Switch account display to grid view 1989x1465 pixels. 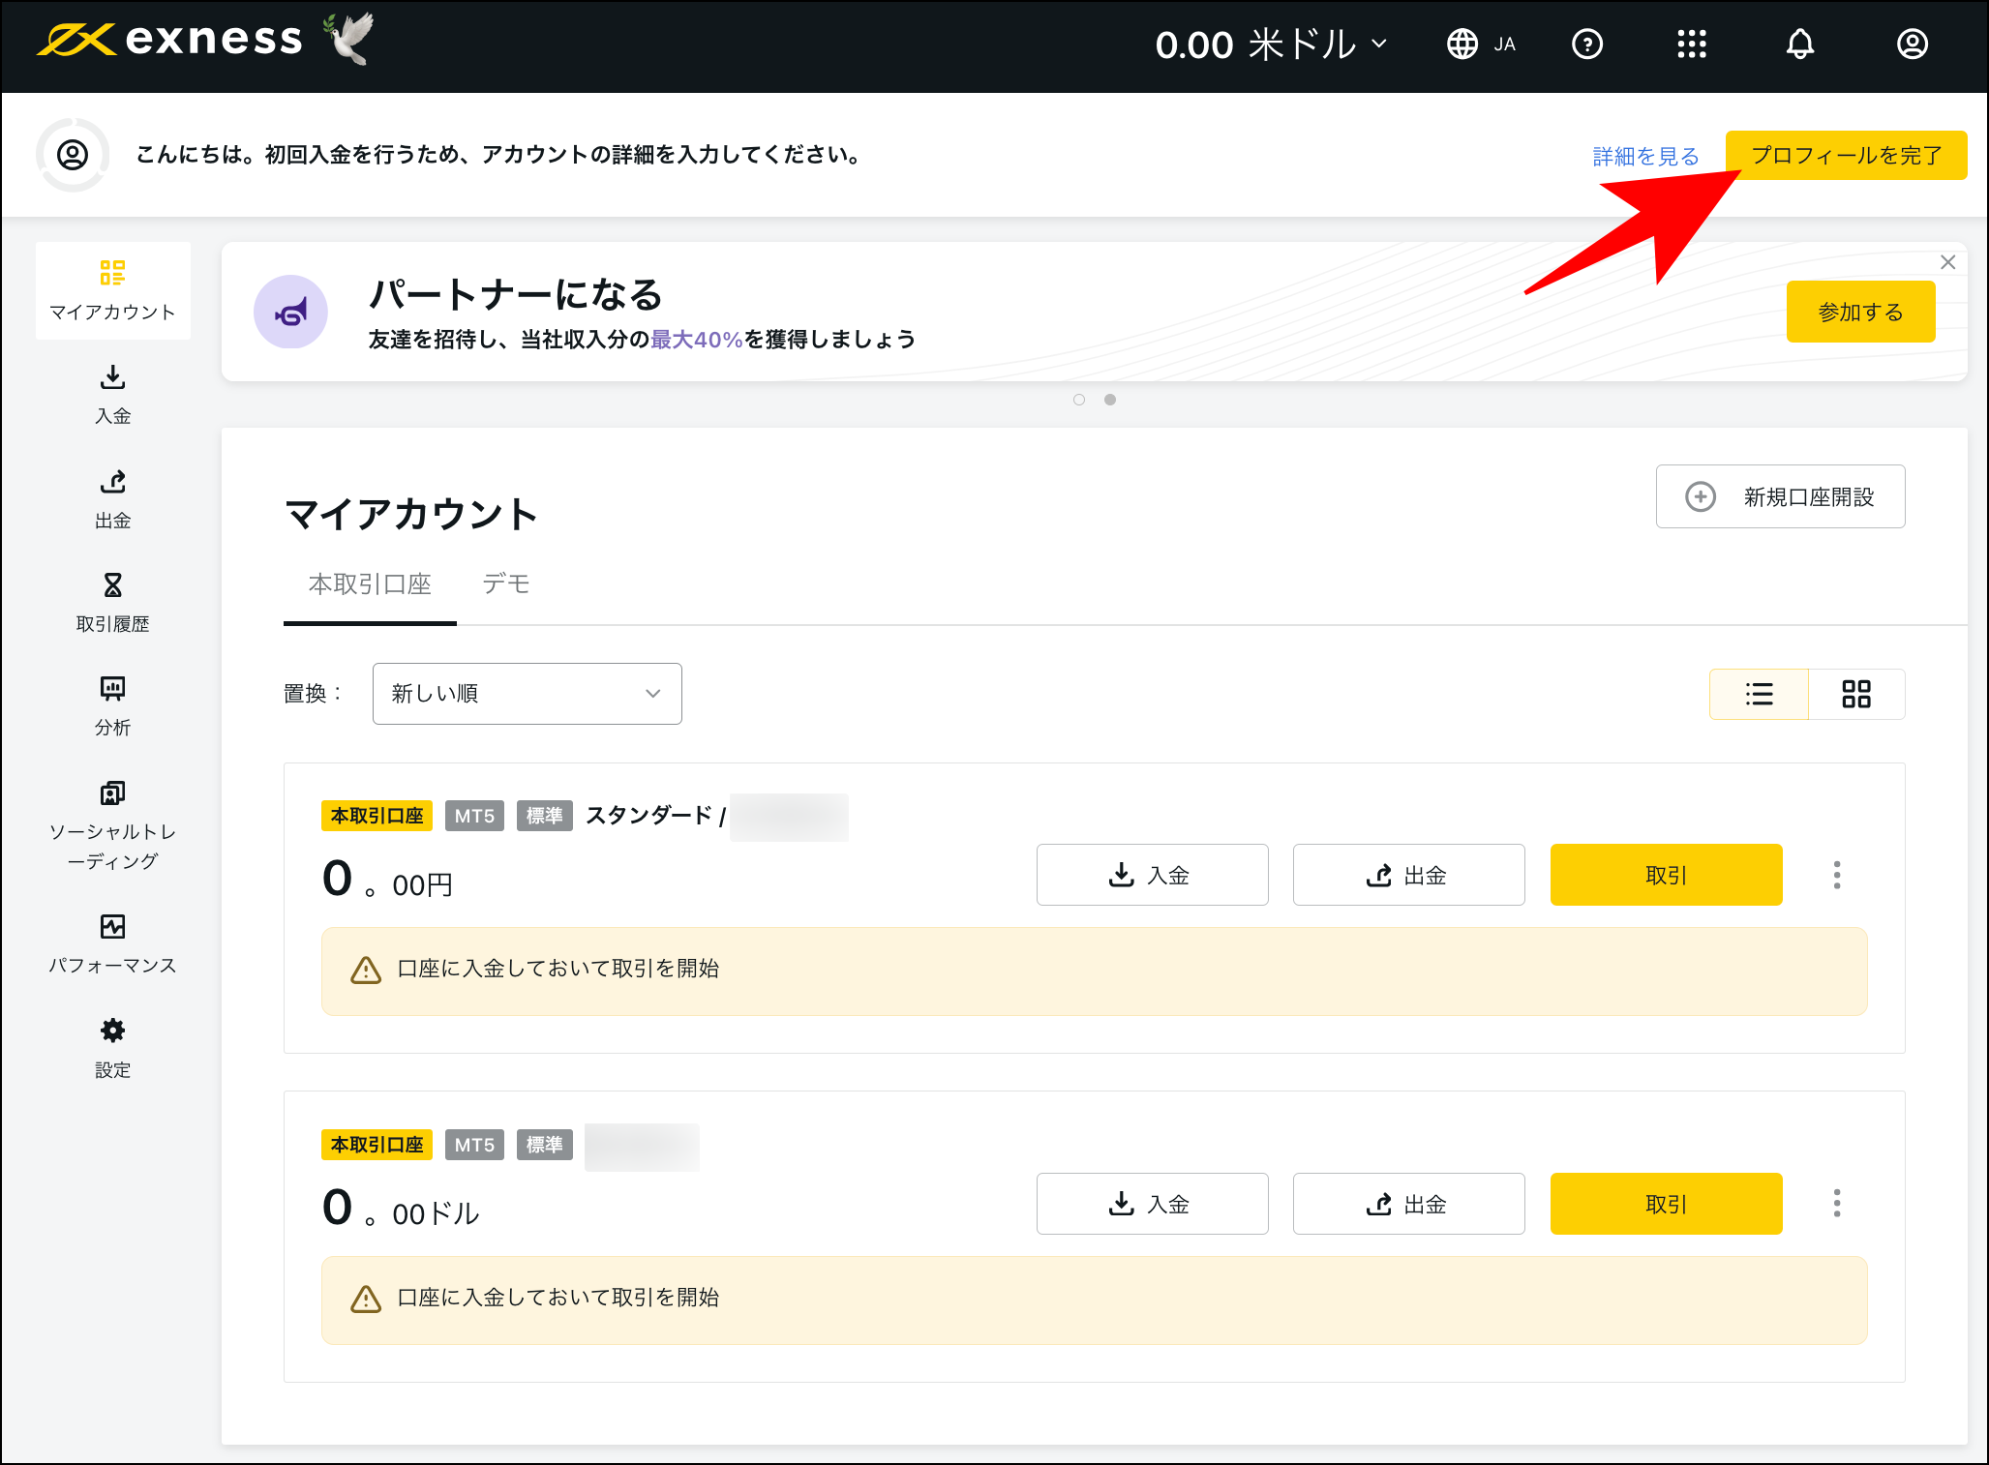click(1856, 694)
